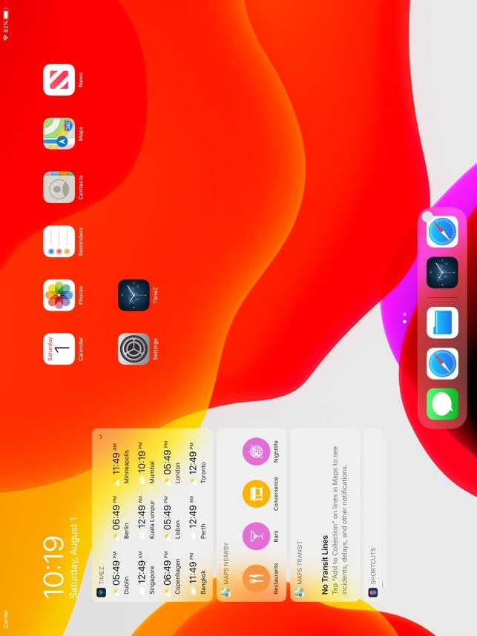
Task: Tap the Copenhagen 06:49 PM entry
Action: tap(171, 573)
